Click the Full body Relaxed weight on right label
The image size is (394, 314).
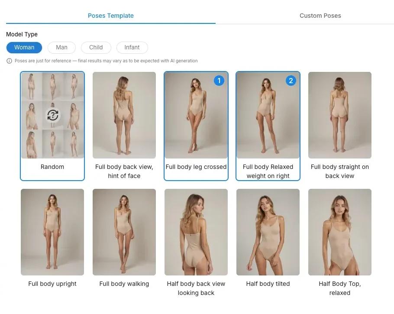click(x=268, y=171)
